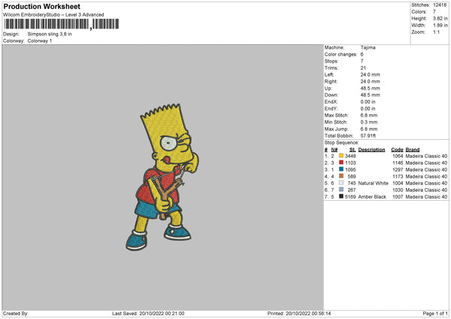This screenshot has width=451, height=319.
Task: Click the Stitches value 12418
Action: (440, 5)
